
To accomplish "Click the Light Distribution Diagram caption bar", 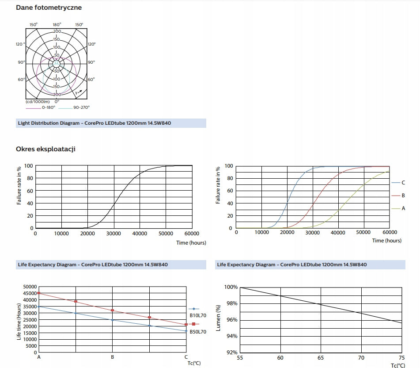I will pyautogui.click(x=111, y=123).
